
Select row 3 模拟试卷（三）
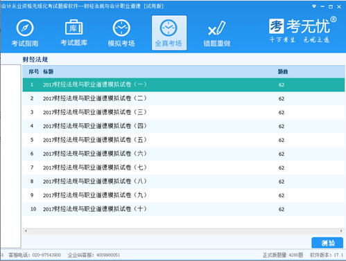point(184,112)
